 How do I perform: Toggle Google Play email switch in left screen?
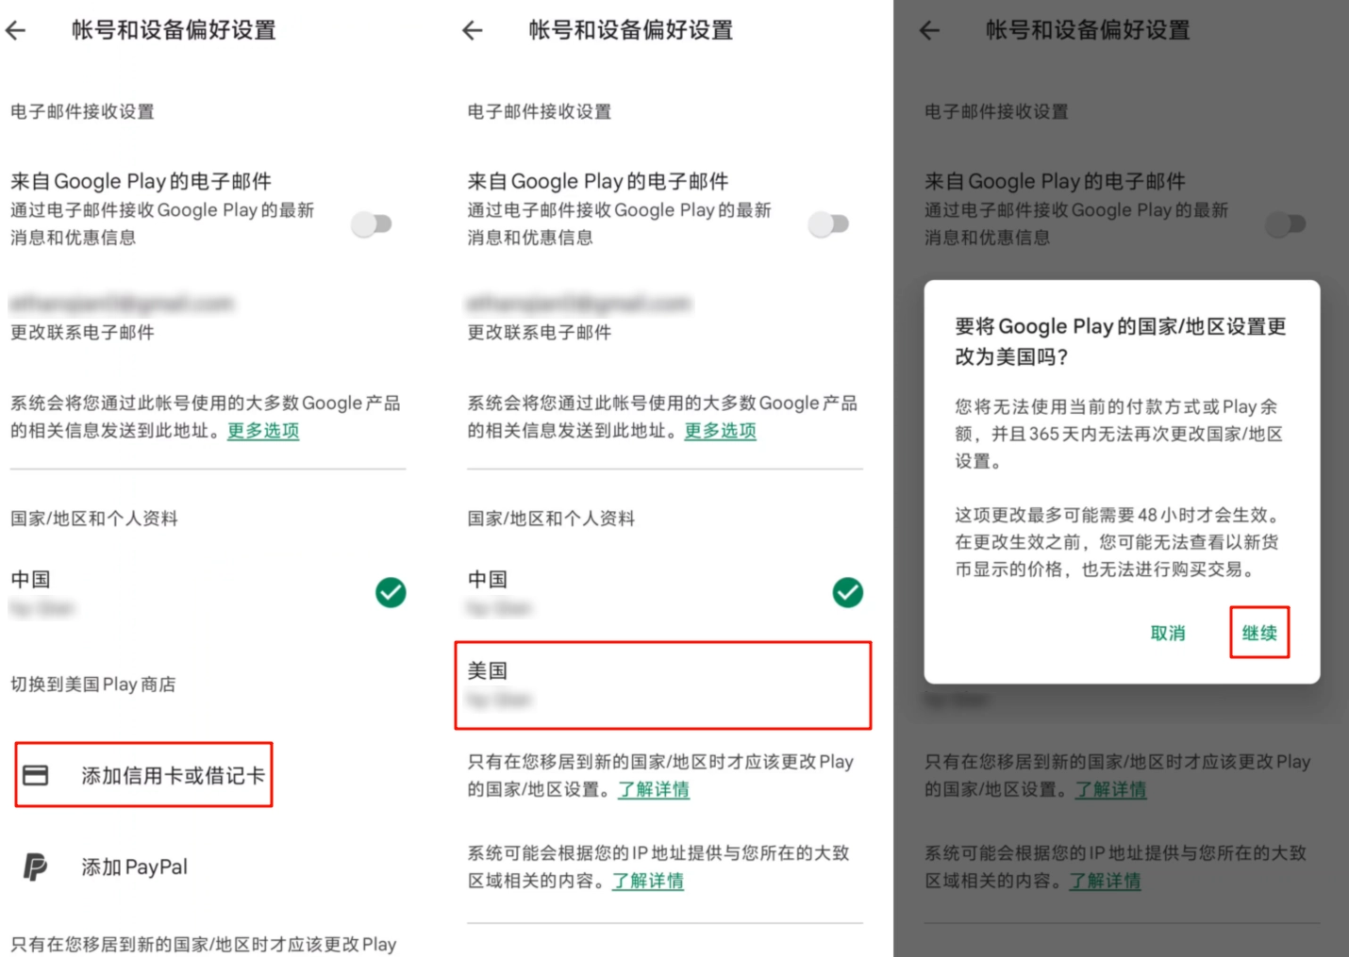coord(372,223)
